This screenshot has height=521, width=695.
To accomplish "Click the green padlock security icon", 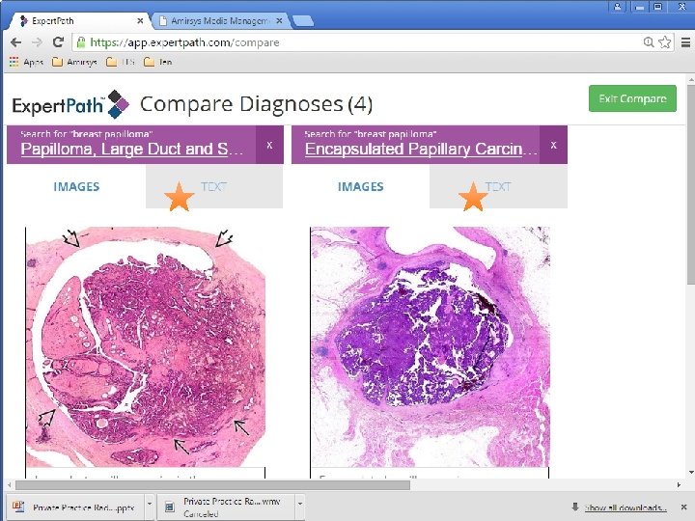I will 81,42.
